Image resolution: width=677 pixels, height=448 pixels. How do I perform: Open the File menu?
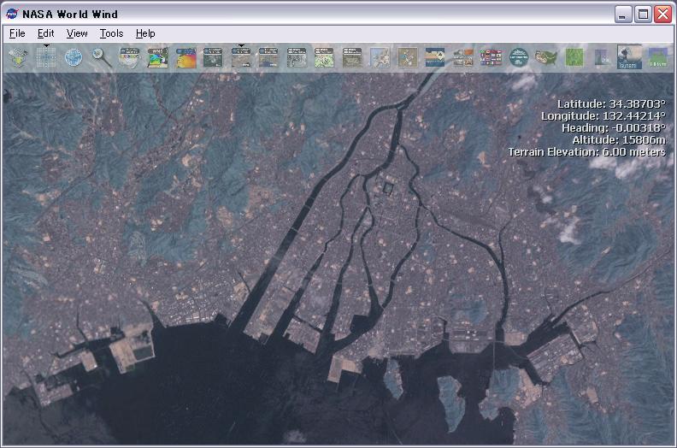pos(17,33)
